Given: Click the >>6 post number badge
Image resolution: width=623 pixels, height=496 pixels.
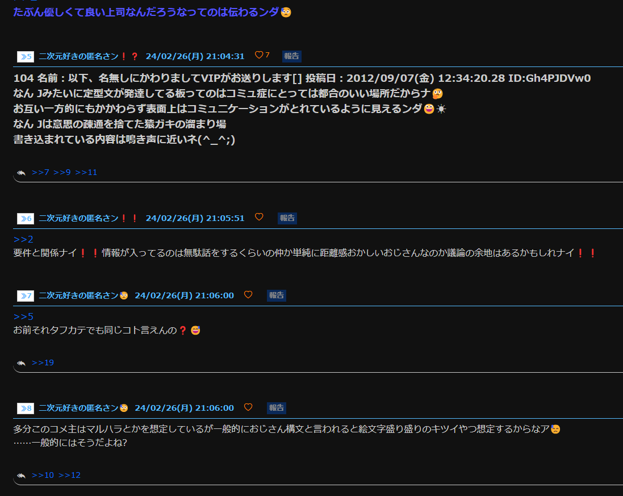Looking at the screenshot, I should (26, 218).
